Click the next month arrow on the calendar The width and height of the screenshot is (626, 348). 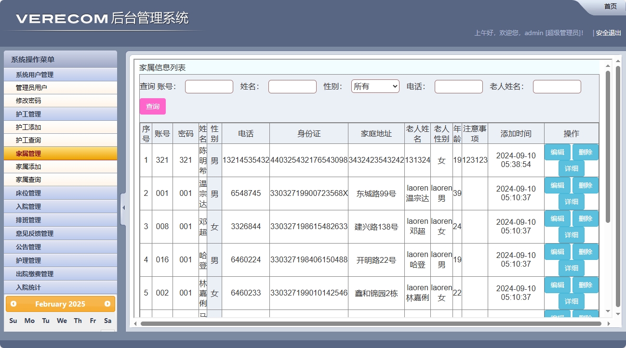(108, 304)
